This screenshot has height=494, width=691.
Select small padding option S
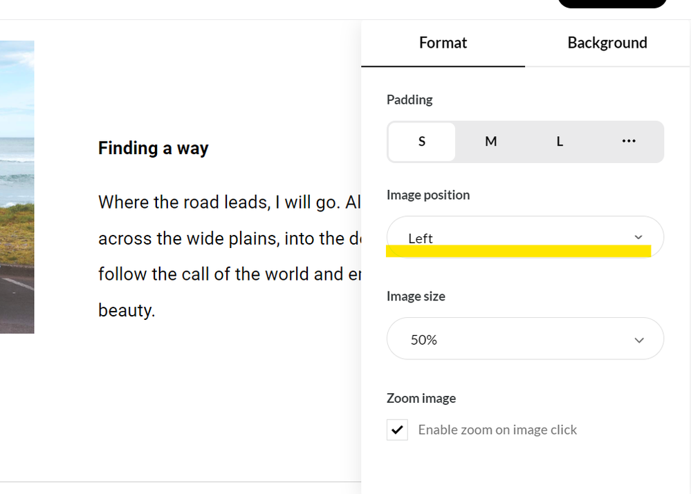[422, 142]
